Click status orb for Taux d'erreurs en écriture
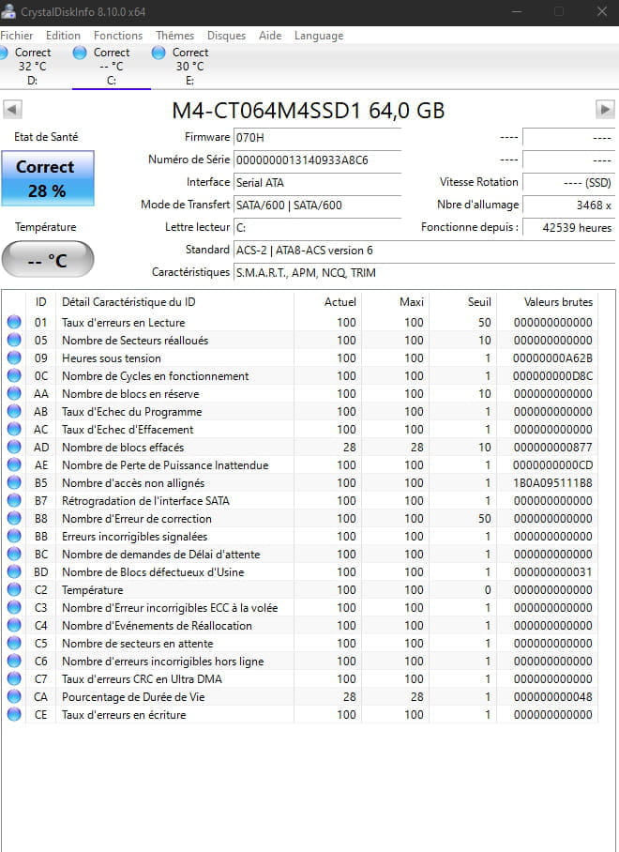Screen dimensions: 619x852 click(x=14, y=714)
